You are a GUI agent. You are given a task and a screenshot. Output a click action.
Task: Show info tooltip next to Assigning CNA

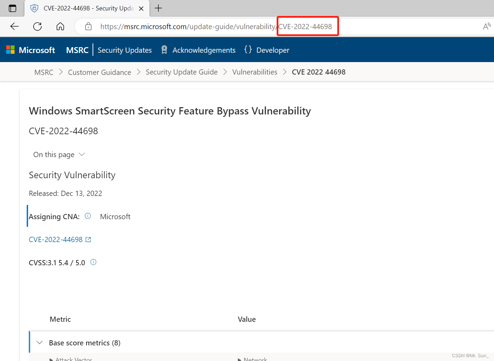pos(88,216)
